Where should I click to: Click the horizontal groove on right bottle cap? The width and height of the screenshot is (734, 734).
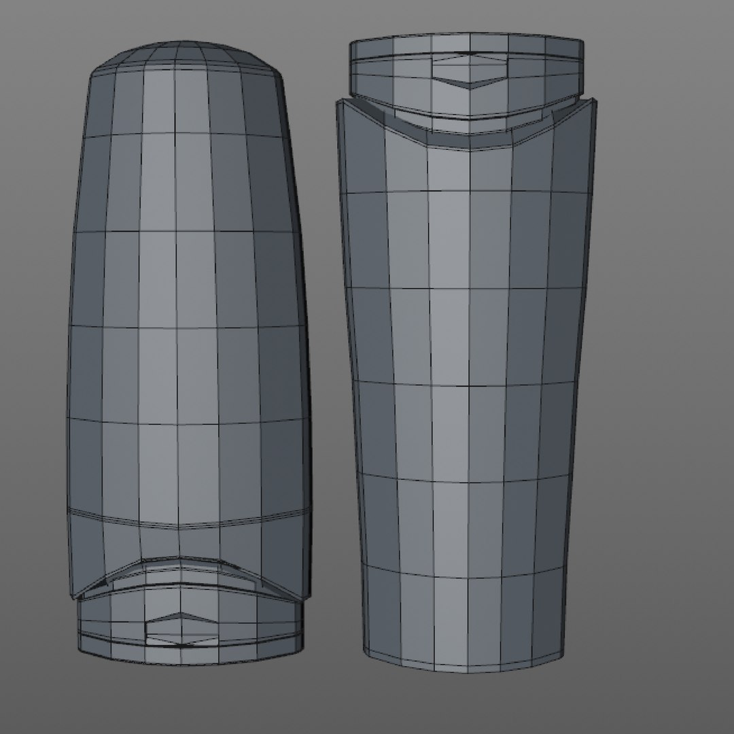pos(467,56)
